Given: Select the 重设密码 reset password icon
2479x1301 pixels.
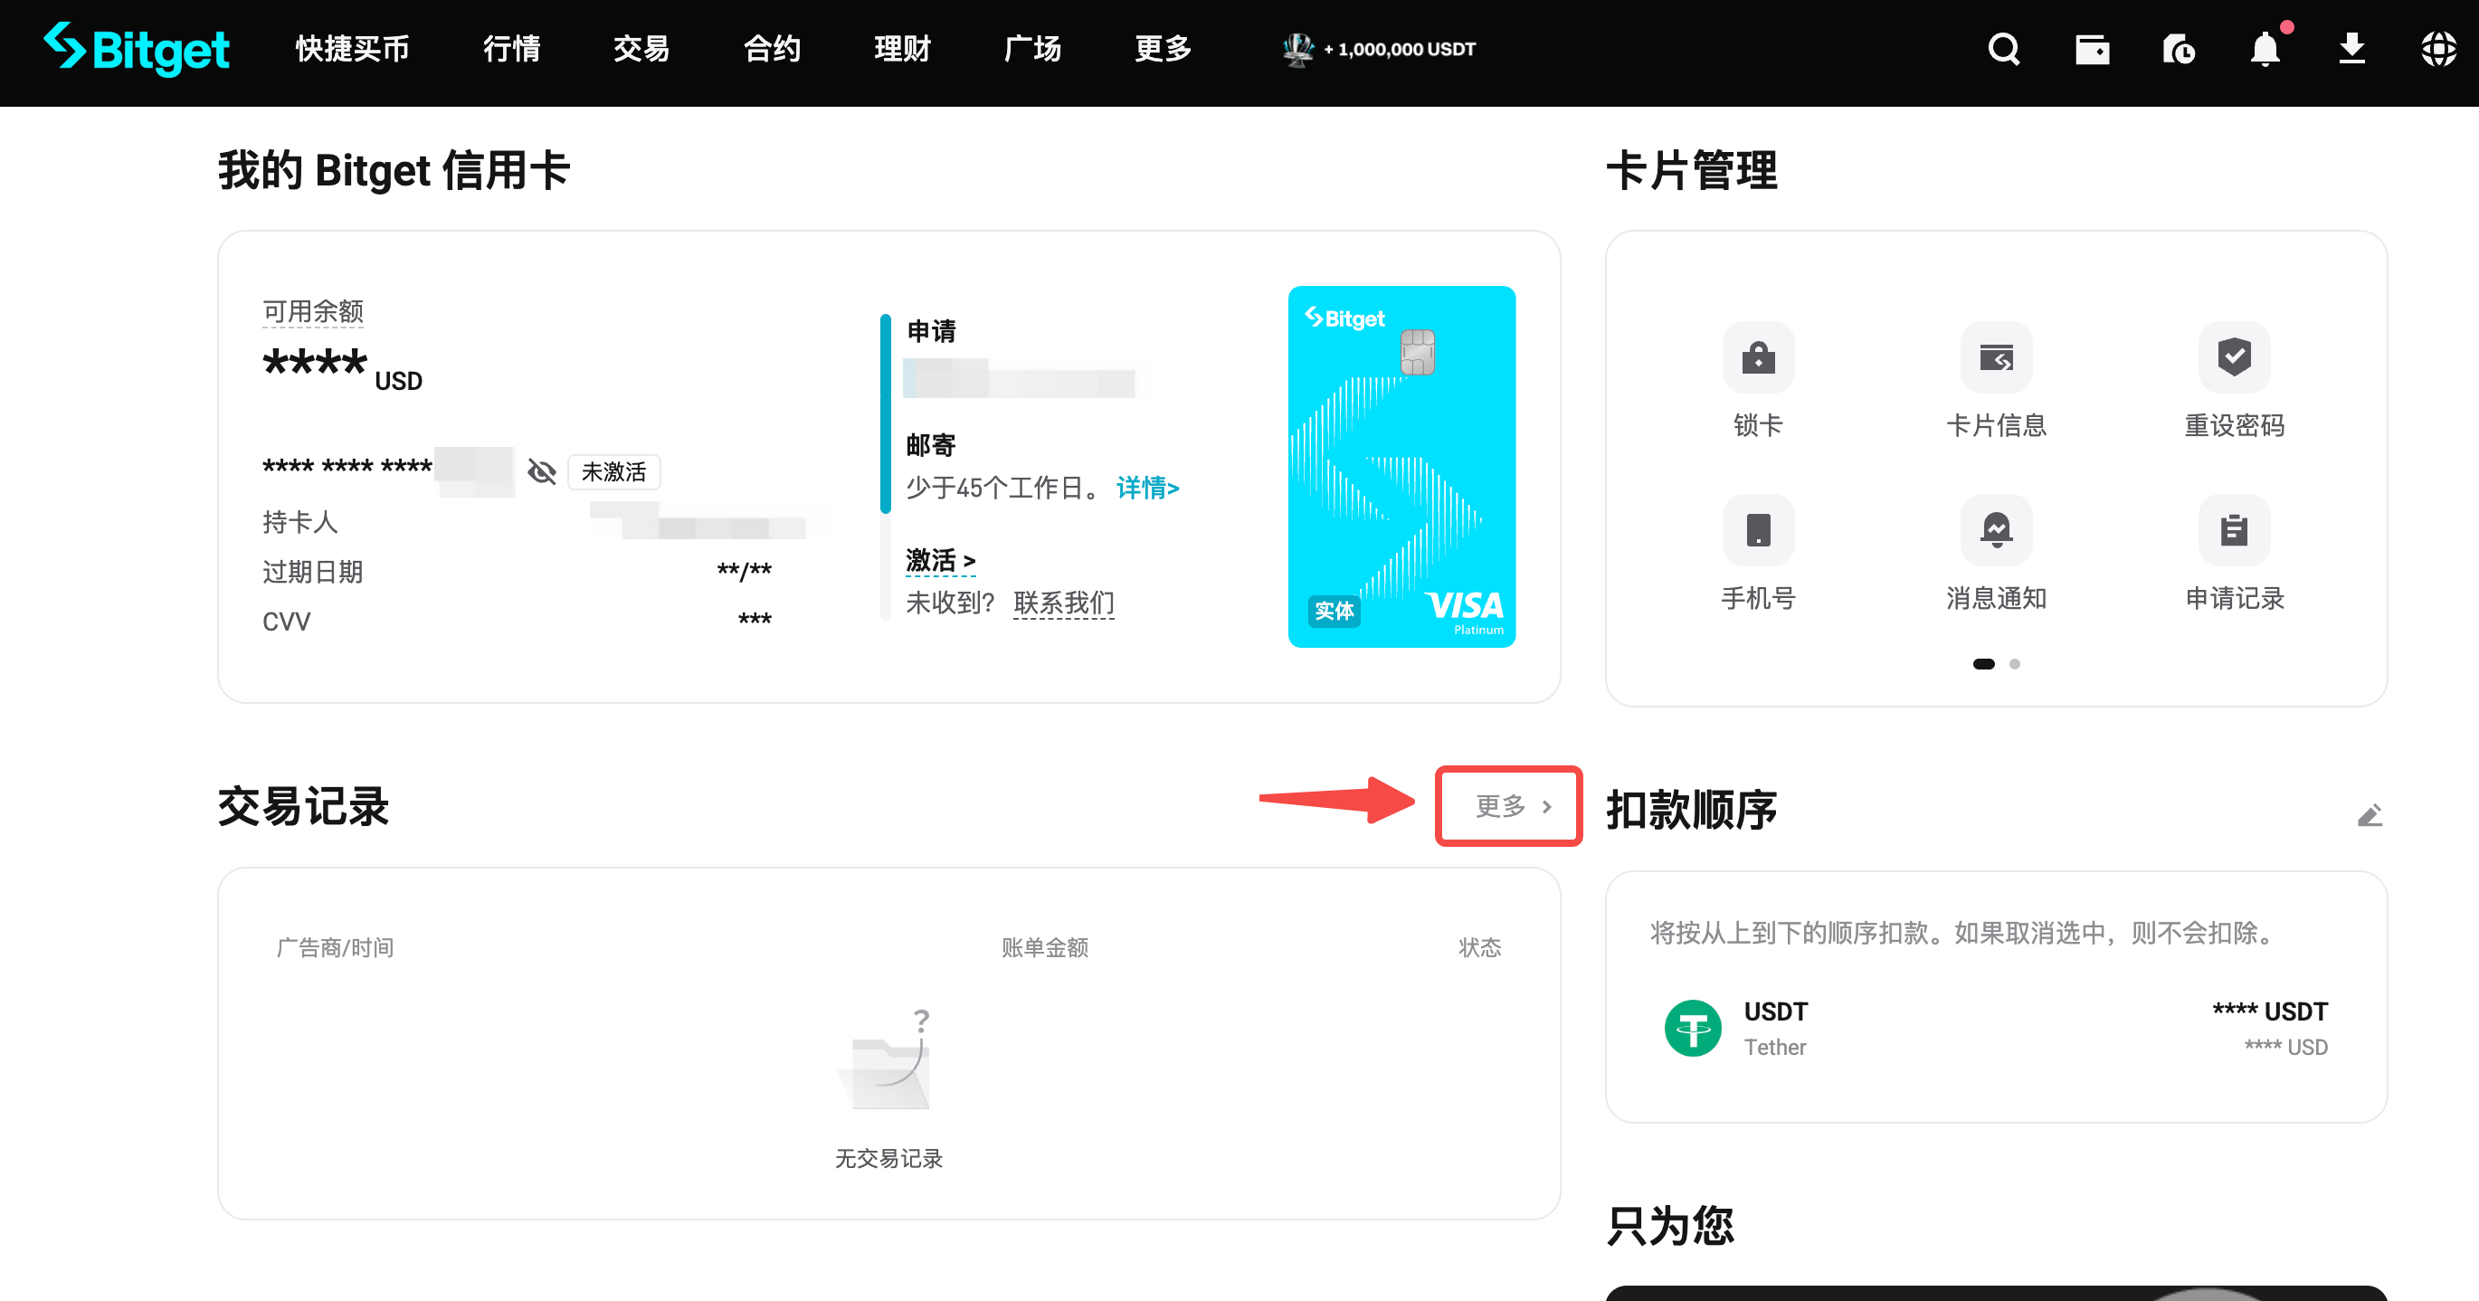Looking at the screenshot, I should click(2235, 357).
